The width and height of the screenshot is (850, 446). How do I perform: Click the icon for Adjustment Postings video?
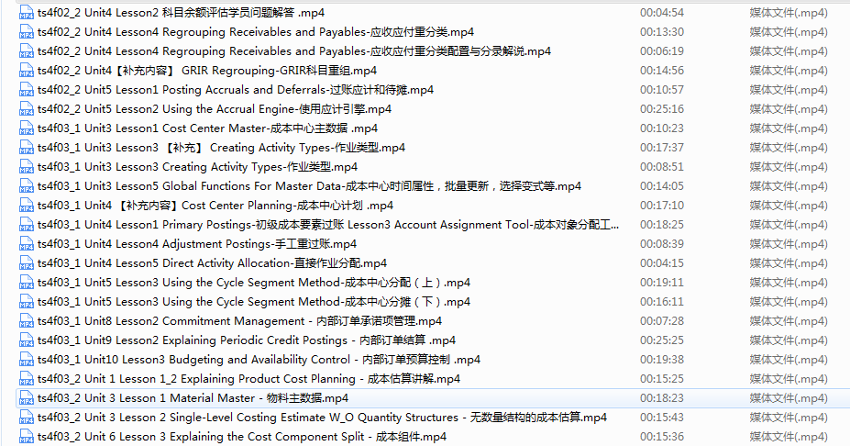pyautogui.click(x=27, y=244)
